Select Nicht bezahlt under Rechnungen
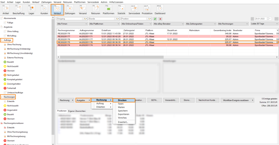This screenshot has width=279, height=145. pos(13,106)
